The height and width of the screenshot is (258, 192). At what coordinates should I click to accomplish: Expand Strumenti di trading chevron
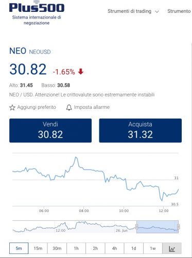pyautogui.click(x=157, y=12)
